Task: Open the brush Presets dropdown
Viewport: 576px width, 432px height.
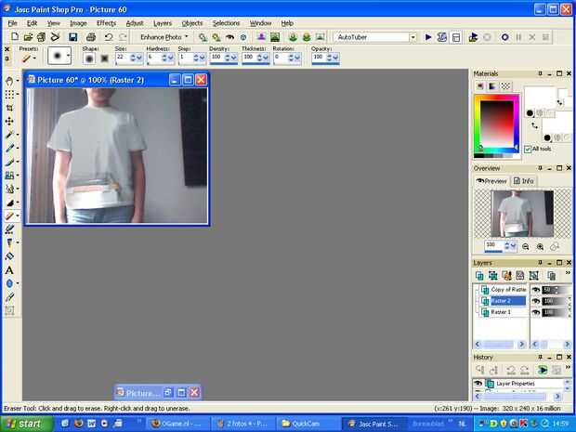Action: [x=29, y=58]
